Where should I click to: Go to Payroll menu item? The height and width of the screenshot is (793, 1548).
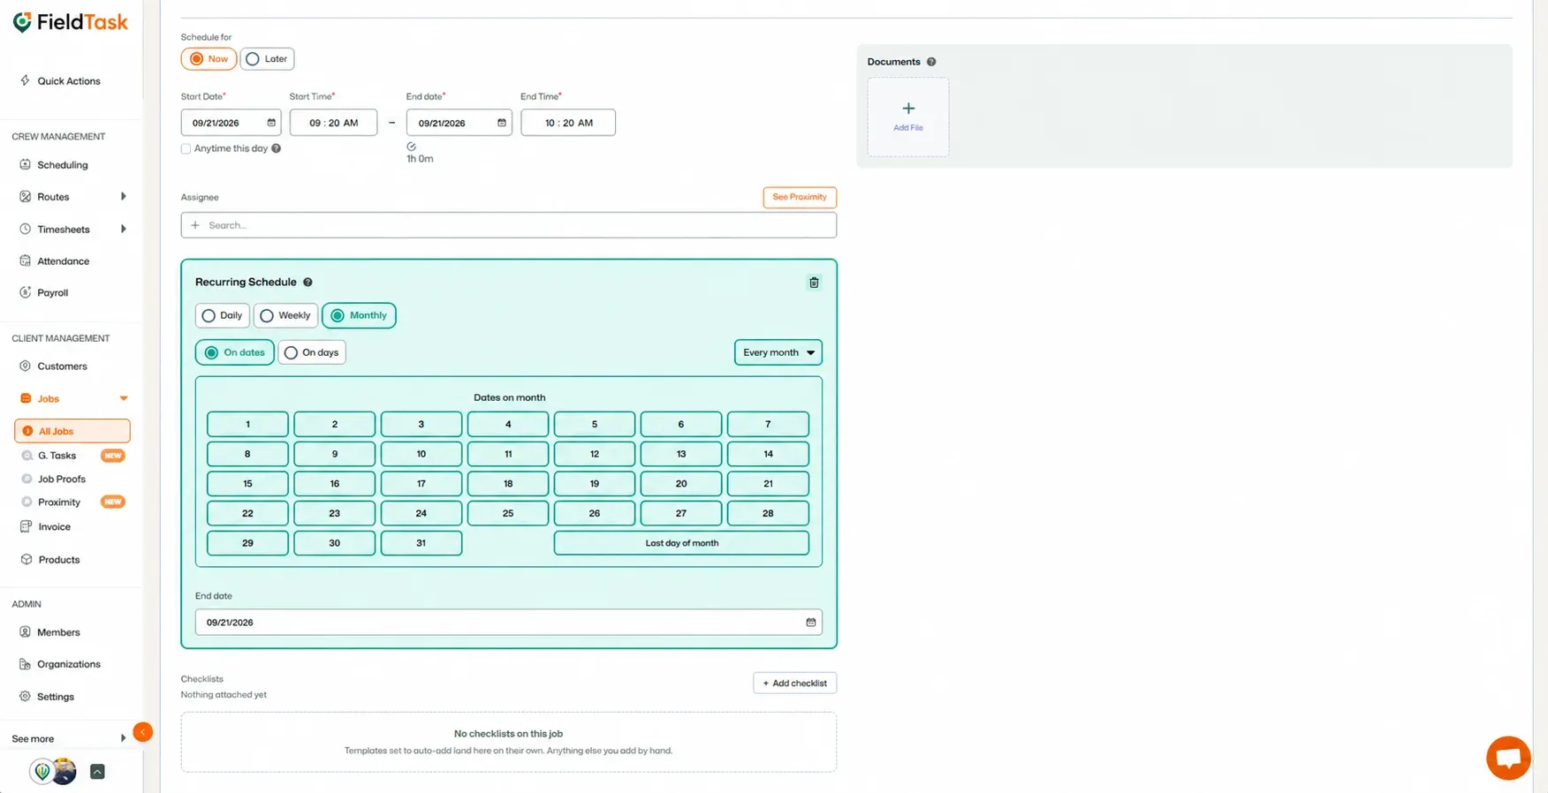click(53, 292)
